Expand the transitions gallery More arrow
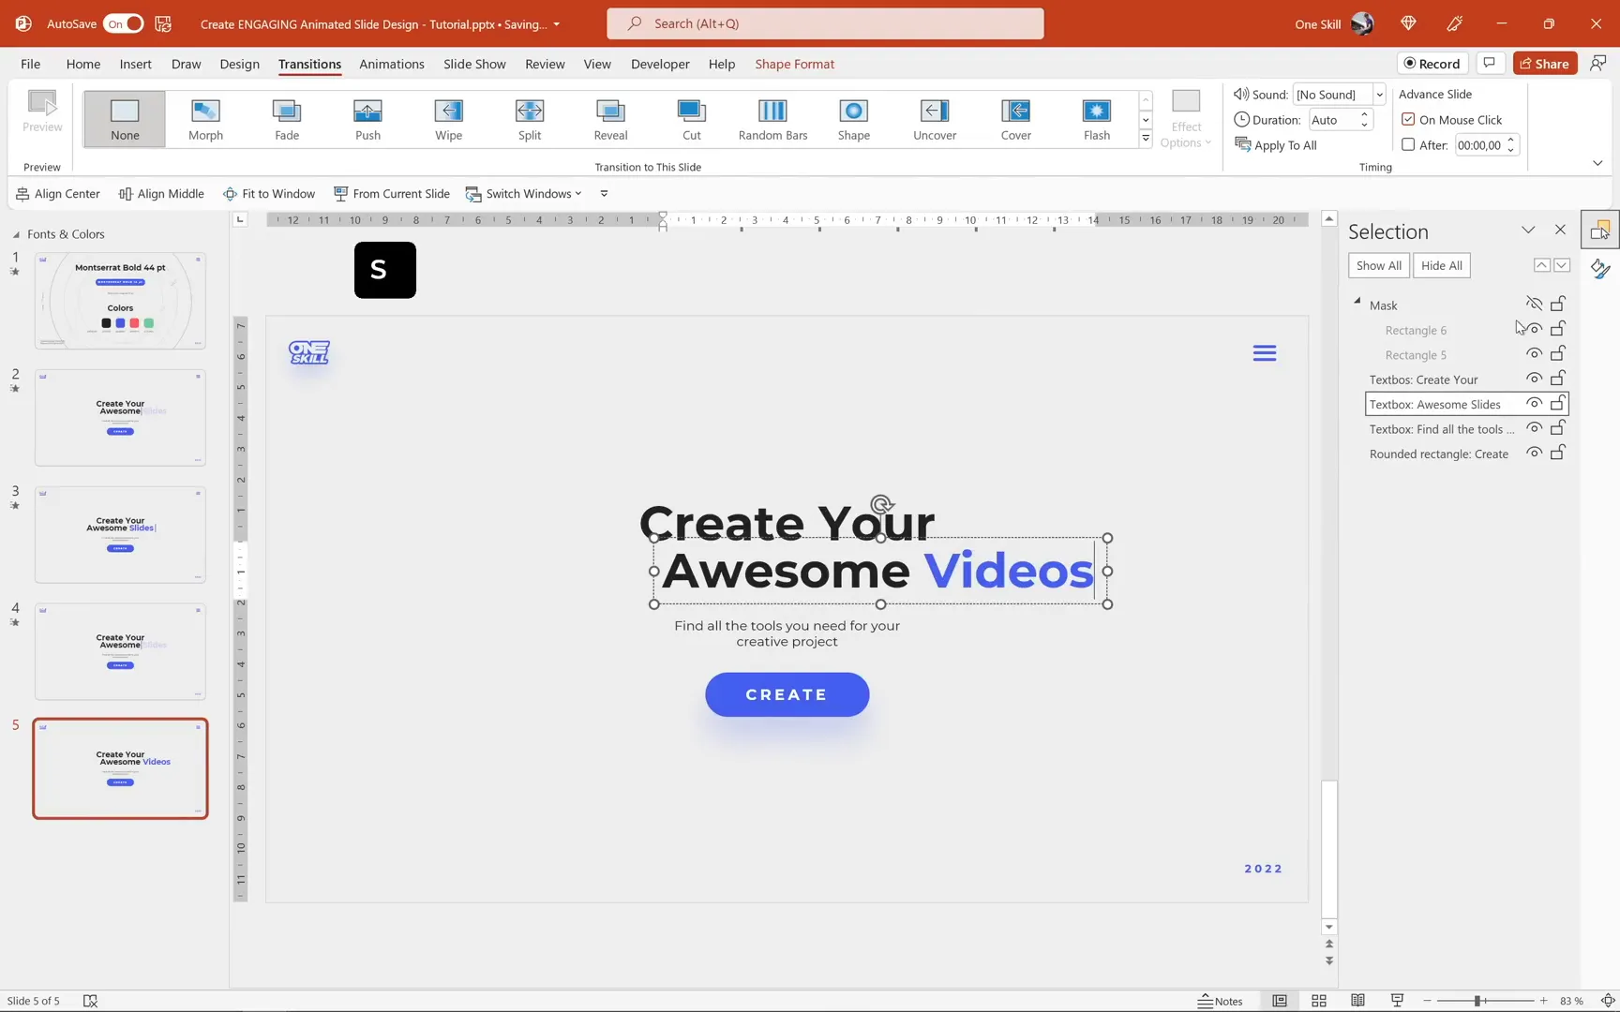The width and height of the screenshot is (1620, 1012). click(x=1146, y=139)
